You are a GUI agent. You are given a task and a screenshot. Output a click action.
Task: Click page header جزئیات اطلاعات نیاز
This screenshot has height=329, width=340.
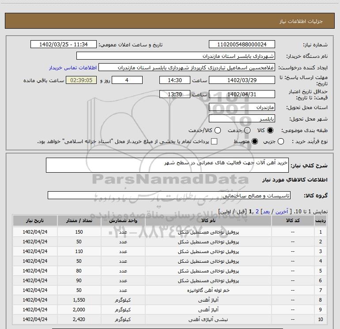(x=301, y=21)
